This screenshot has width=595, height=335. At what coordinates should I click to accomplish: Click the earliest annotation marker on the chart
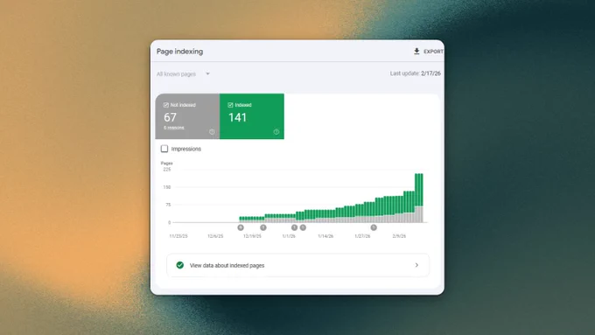241,227
